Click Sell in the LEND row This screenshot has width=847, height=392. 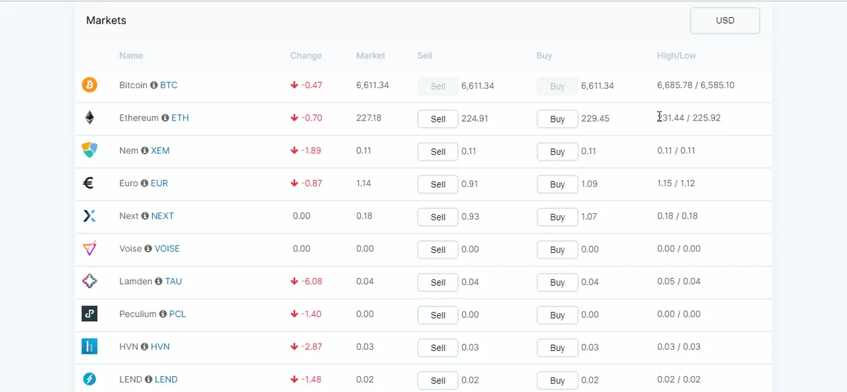click(437, 381)
